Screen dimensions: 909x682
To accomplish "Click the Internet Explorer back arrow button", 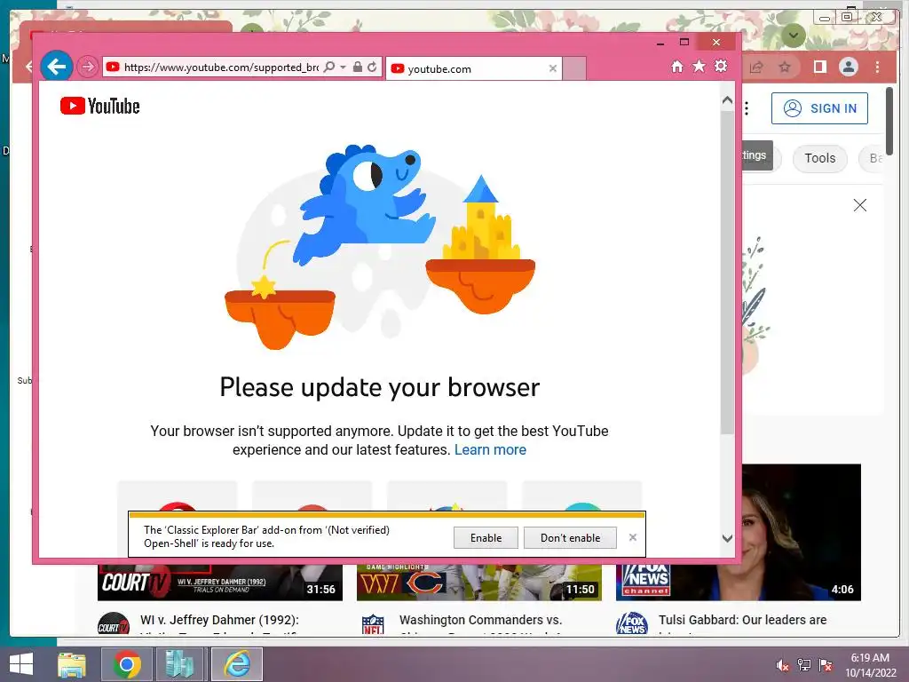I will pyautogui.click(x=56, y=67).
